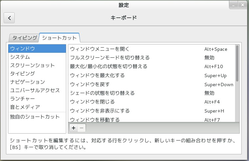Open the ナビゲーション category
249x161 pixels.
tap(37, 82)
